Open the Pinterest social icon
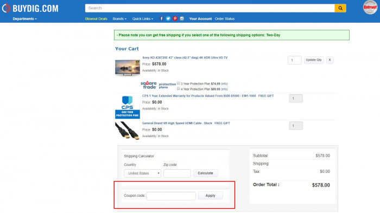This screenshot has height=213, width=380. point(175,18)
